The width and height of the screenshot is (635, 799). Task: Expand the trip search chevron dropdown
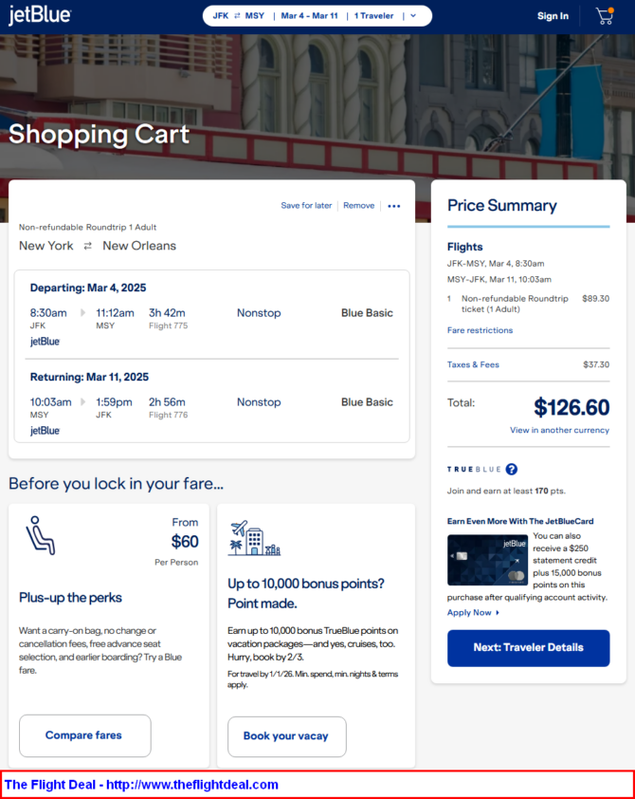(413, 16)
